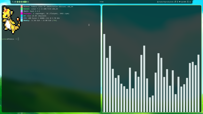Click the pixel-art Pokémon image in the terminal
The image size is (203, 114).
tap(11, 20)
